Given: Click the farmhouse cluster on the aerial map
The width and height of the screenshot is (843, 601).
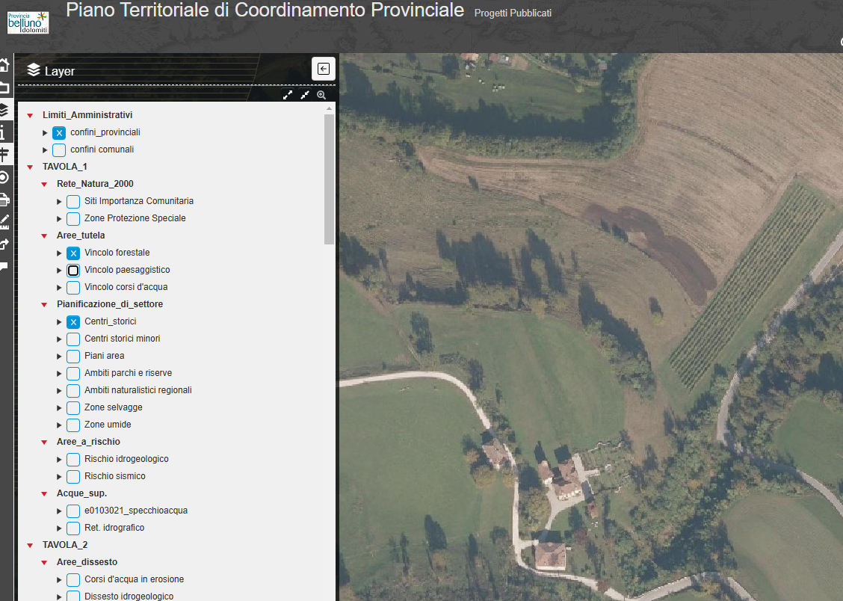Looking at the screenshot, I should (x=561, y=478).
